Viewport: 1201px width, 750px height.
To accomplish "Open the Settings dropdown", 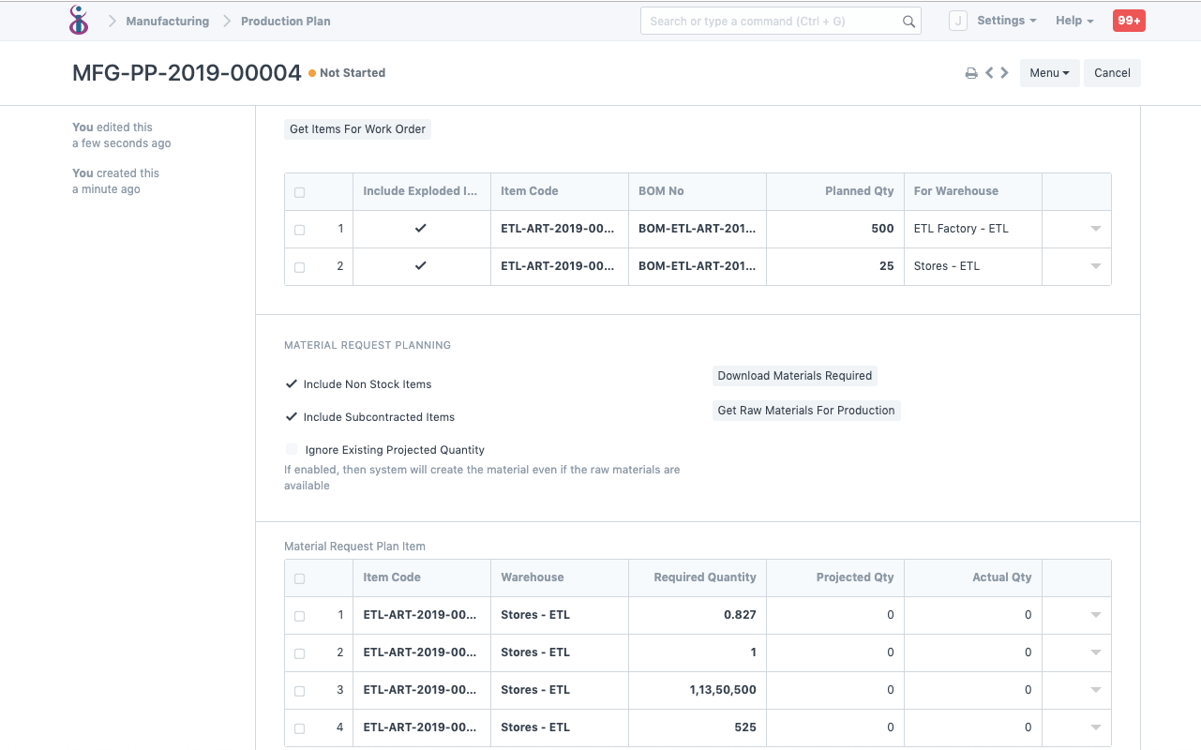I will (1006, 20).
